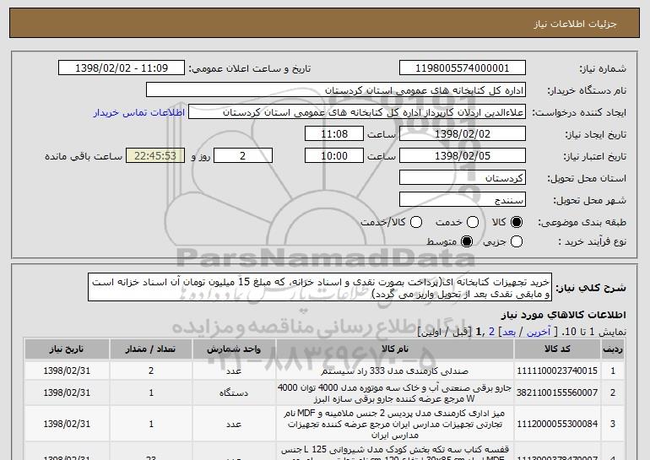Click the delivery city سنندج field
The width and height of the screenshot is (650, 460).
click(x=463, y=200)
